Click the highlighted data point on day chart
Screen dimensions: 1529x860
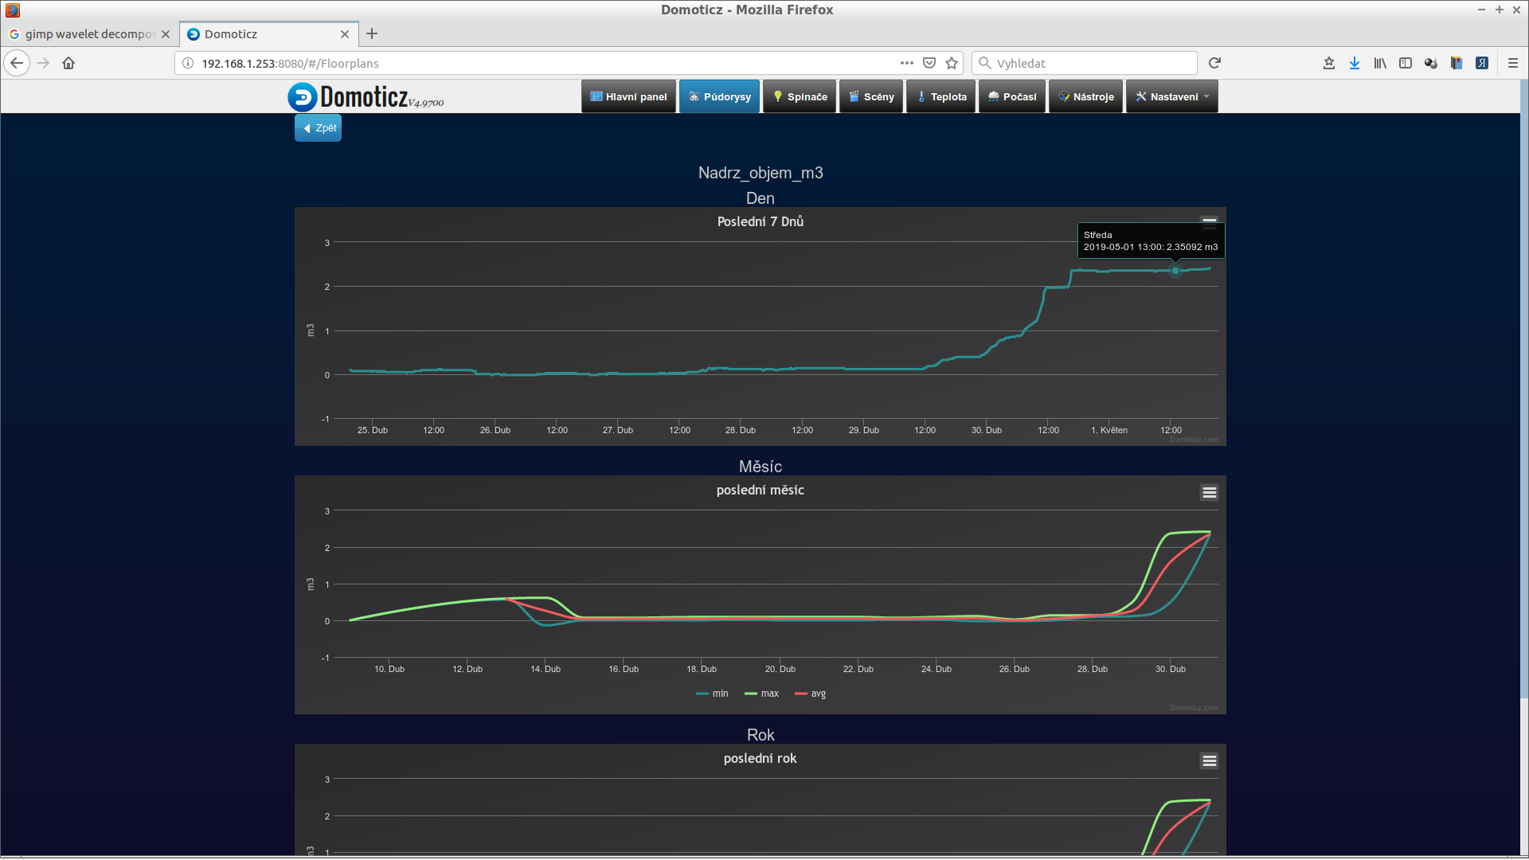[x=1175, y=271]
